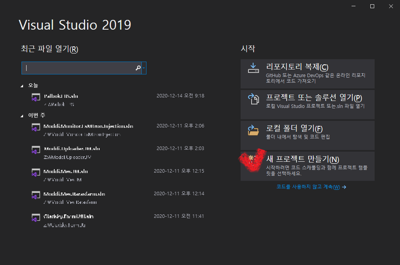This screenshot has height=265, width=400.
Task: Click the date text 2020-12-11 오후 2:03
Action: pos(180,148)
